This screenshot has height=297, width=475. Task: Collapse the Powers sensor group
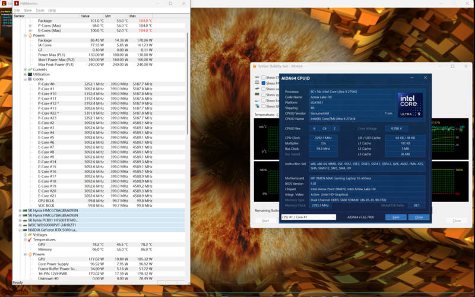point(25,35)
